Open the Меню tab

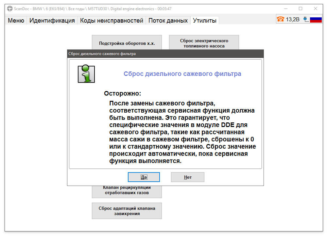click(16, 21)
